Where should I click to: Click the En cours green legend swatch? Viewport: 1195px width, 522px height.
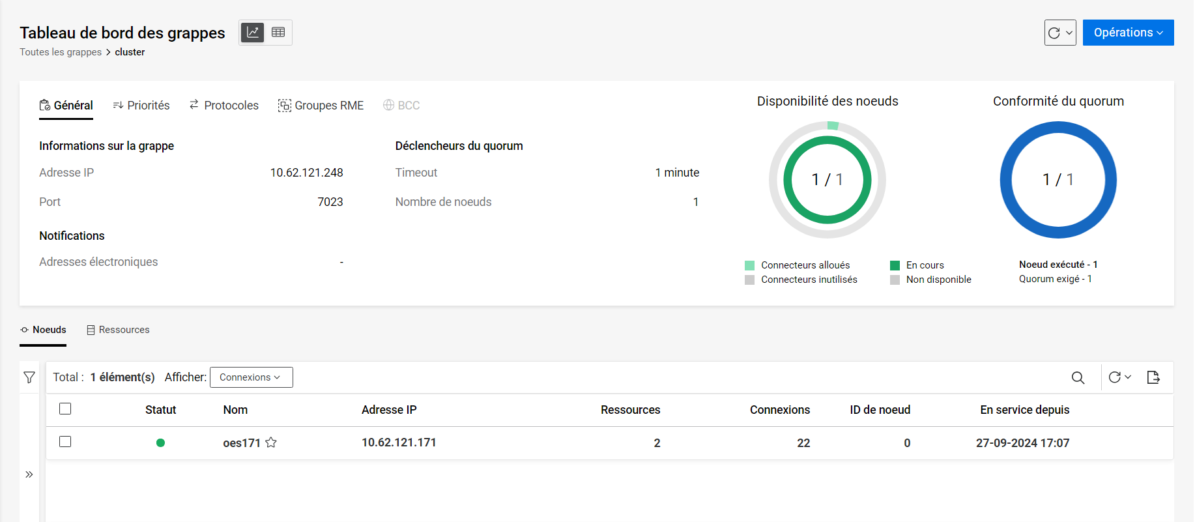tap(895, 265)
